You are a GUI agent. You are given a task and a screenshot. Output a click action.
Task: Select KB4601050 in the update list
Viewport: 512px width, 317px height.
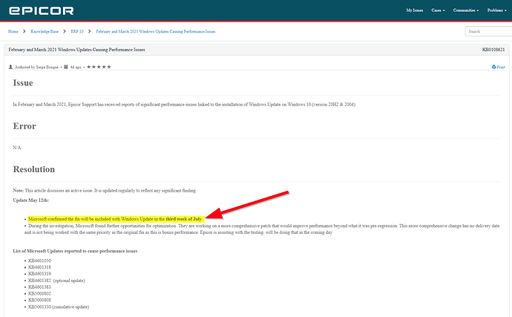pos(39,261)
